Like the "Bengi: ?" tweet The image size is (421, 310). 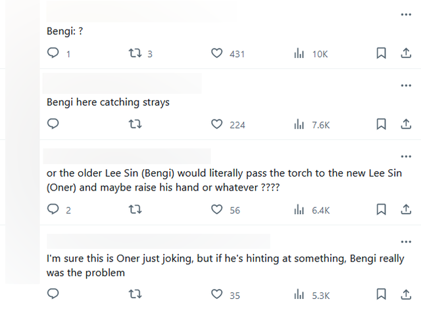[x=216, y=53]
